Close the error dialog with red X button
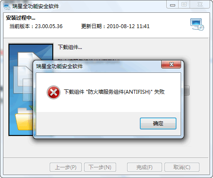213x178 pixels. (171, 64)
